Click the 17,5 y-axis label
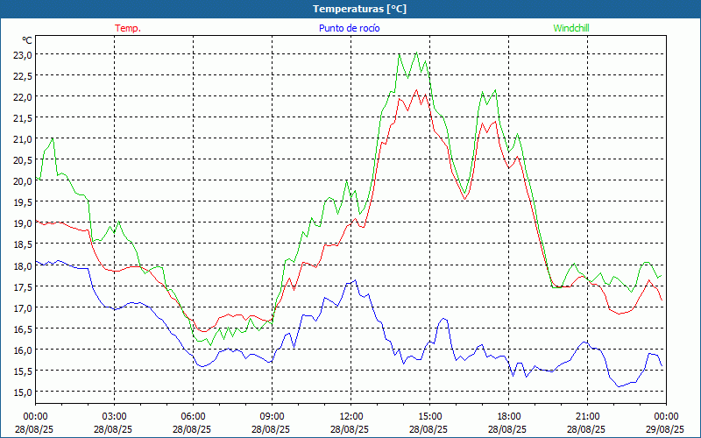The image size is (701, 438). [23, 287]
